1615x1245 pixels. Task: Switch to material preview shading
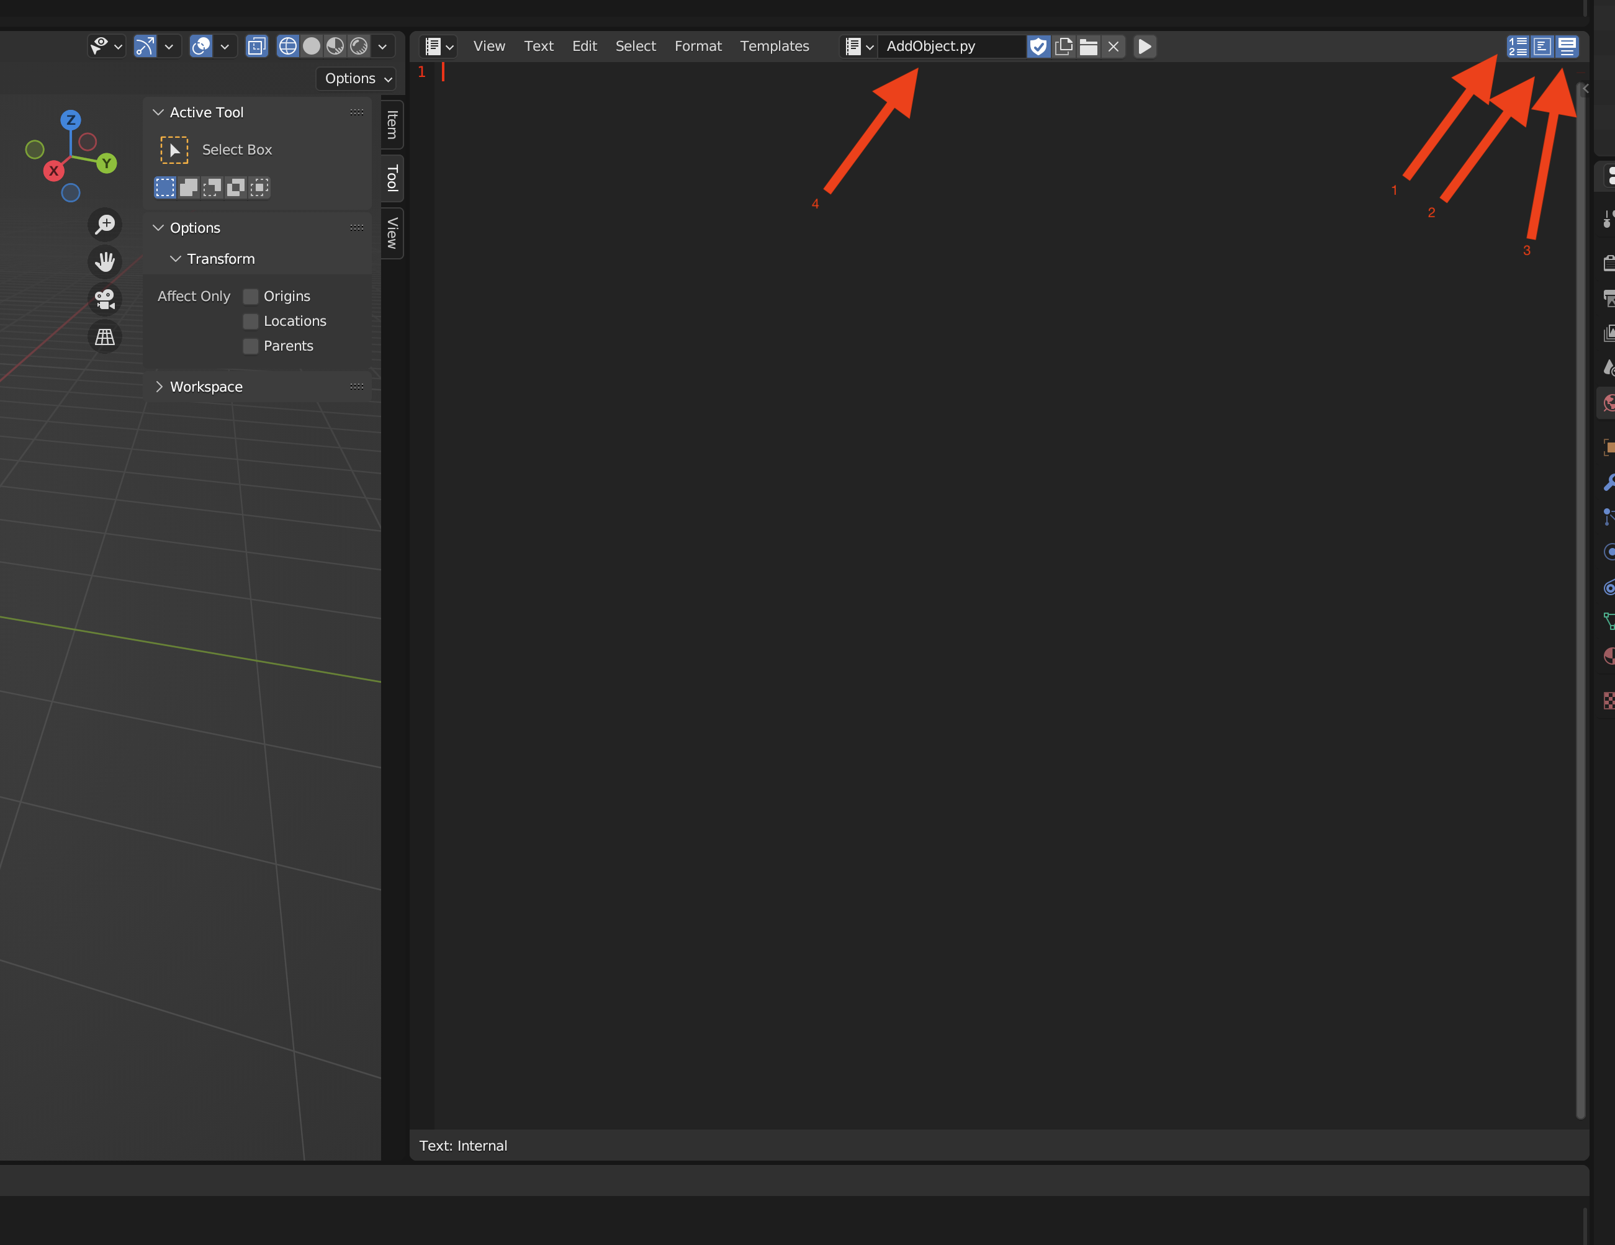335,47
